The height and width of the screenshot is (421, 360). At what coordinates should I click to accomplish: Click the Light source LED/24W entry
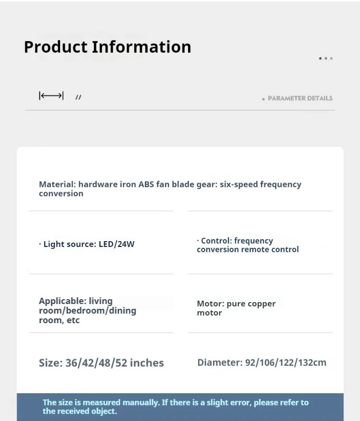[87, 244]
